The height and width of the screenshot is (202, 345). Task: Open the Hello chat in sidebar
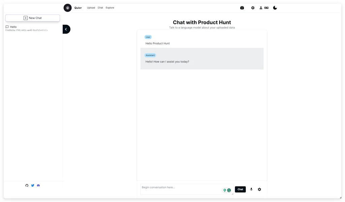13,27
